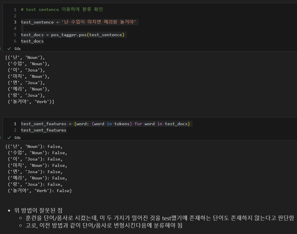
Task: Click the first cell's green success checkmark
Action: tap(9, 49)
